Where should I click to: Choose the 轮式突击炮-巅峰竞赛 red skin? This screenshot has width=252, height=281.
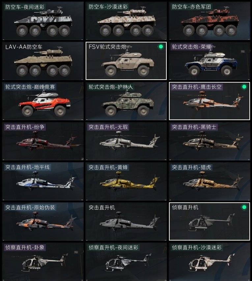(43, 101)
